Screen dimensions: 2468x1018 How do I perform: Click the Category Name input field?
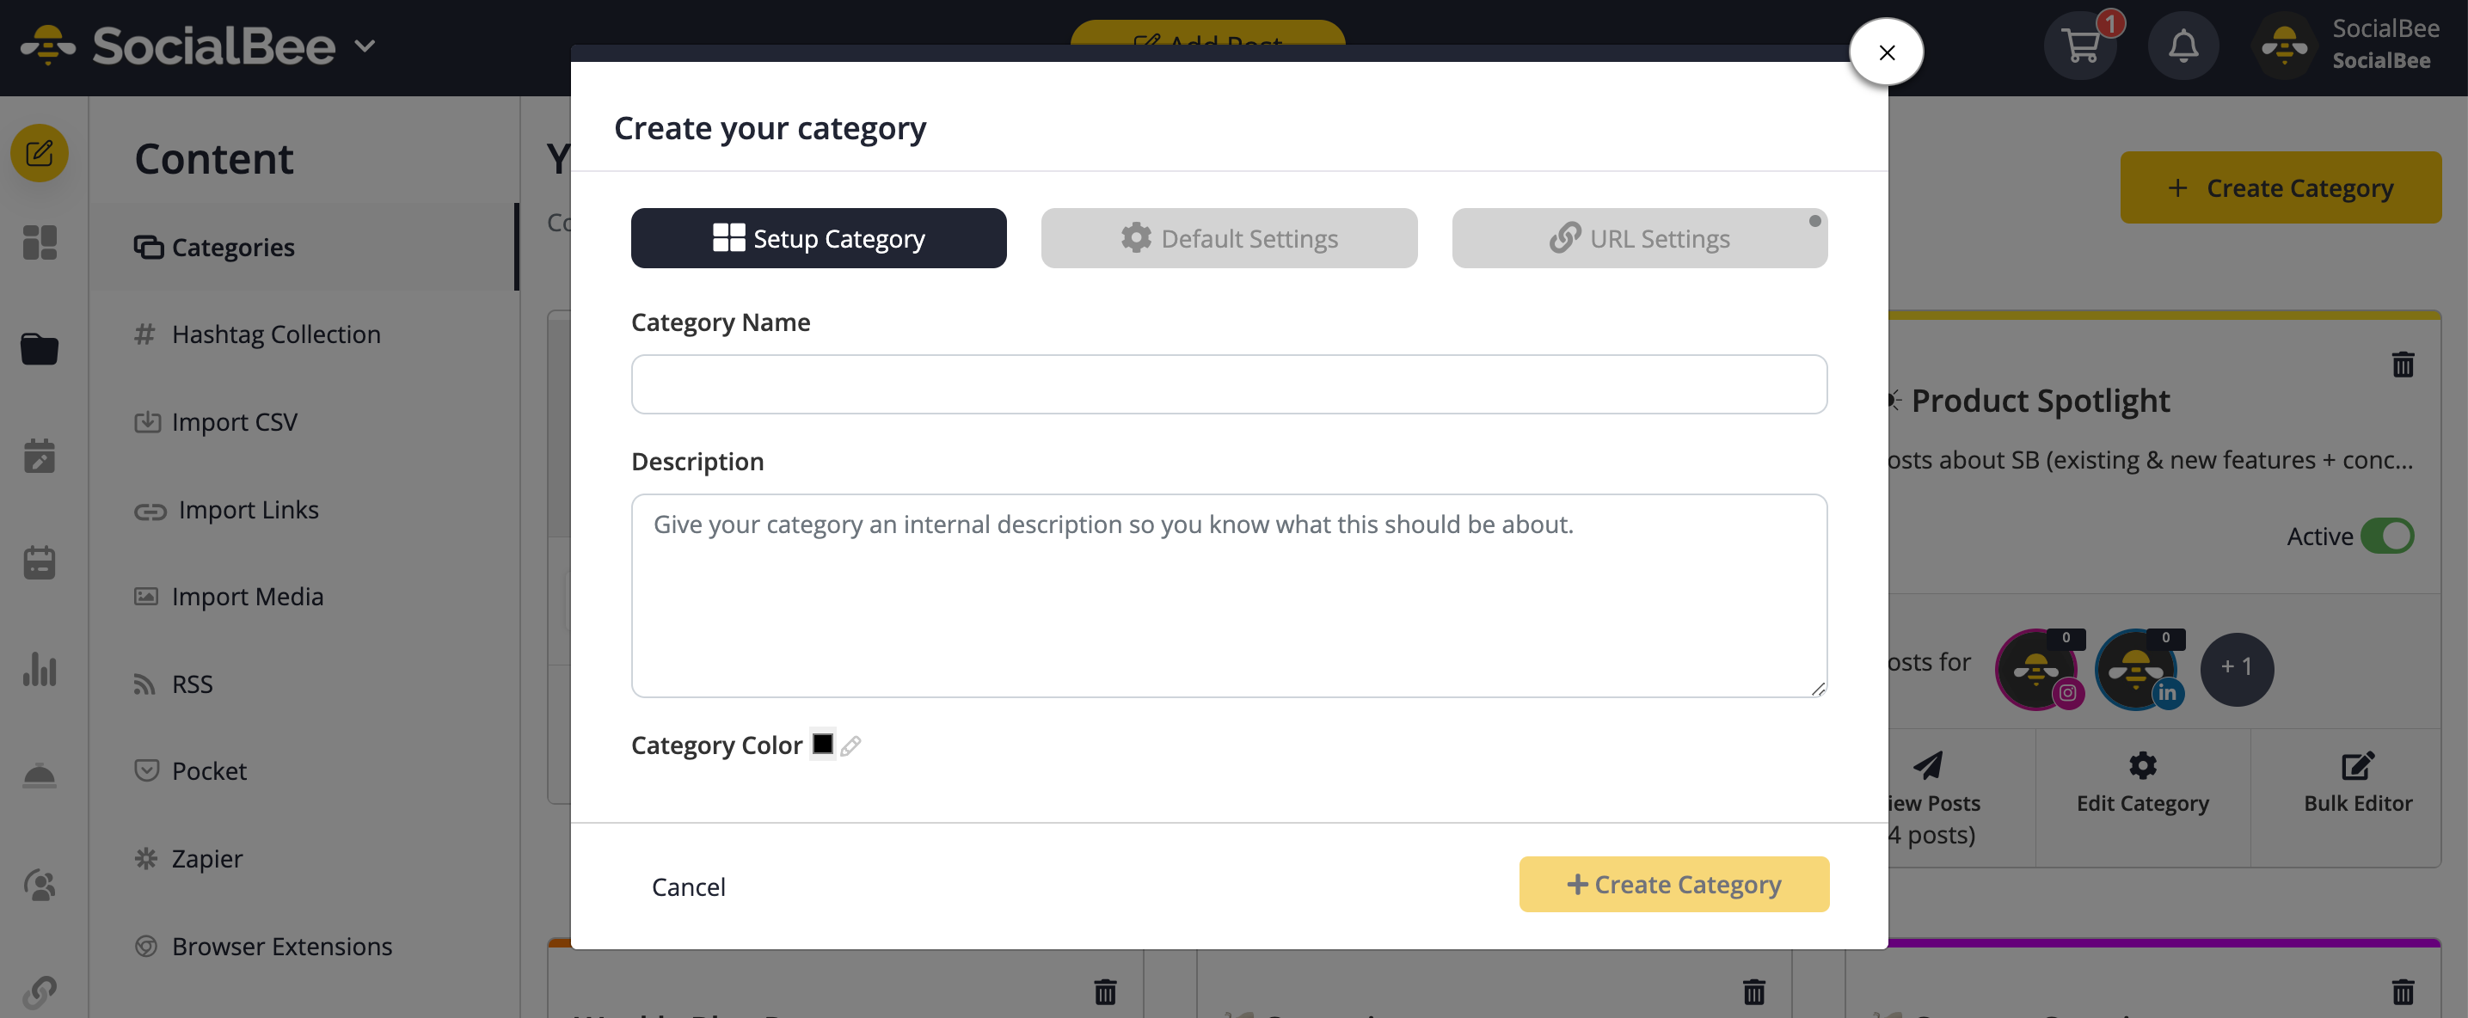[1228, 384]
